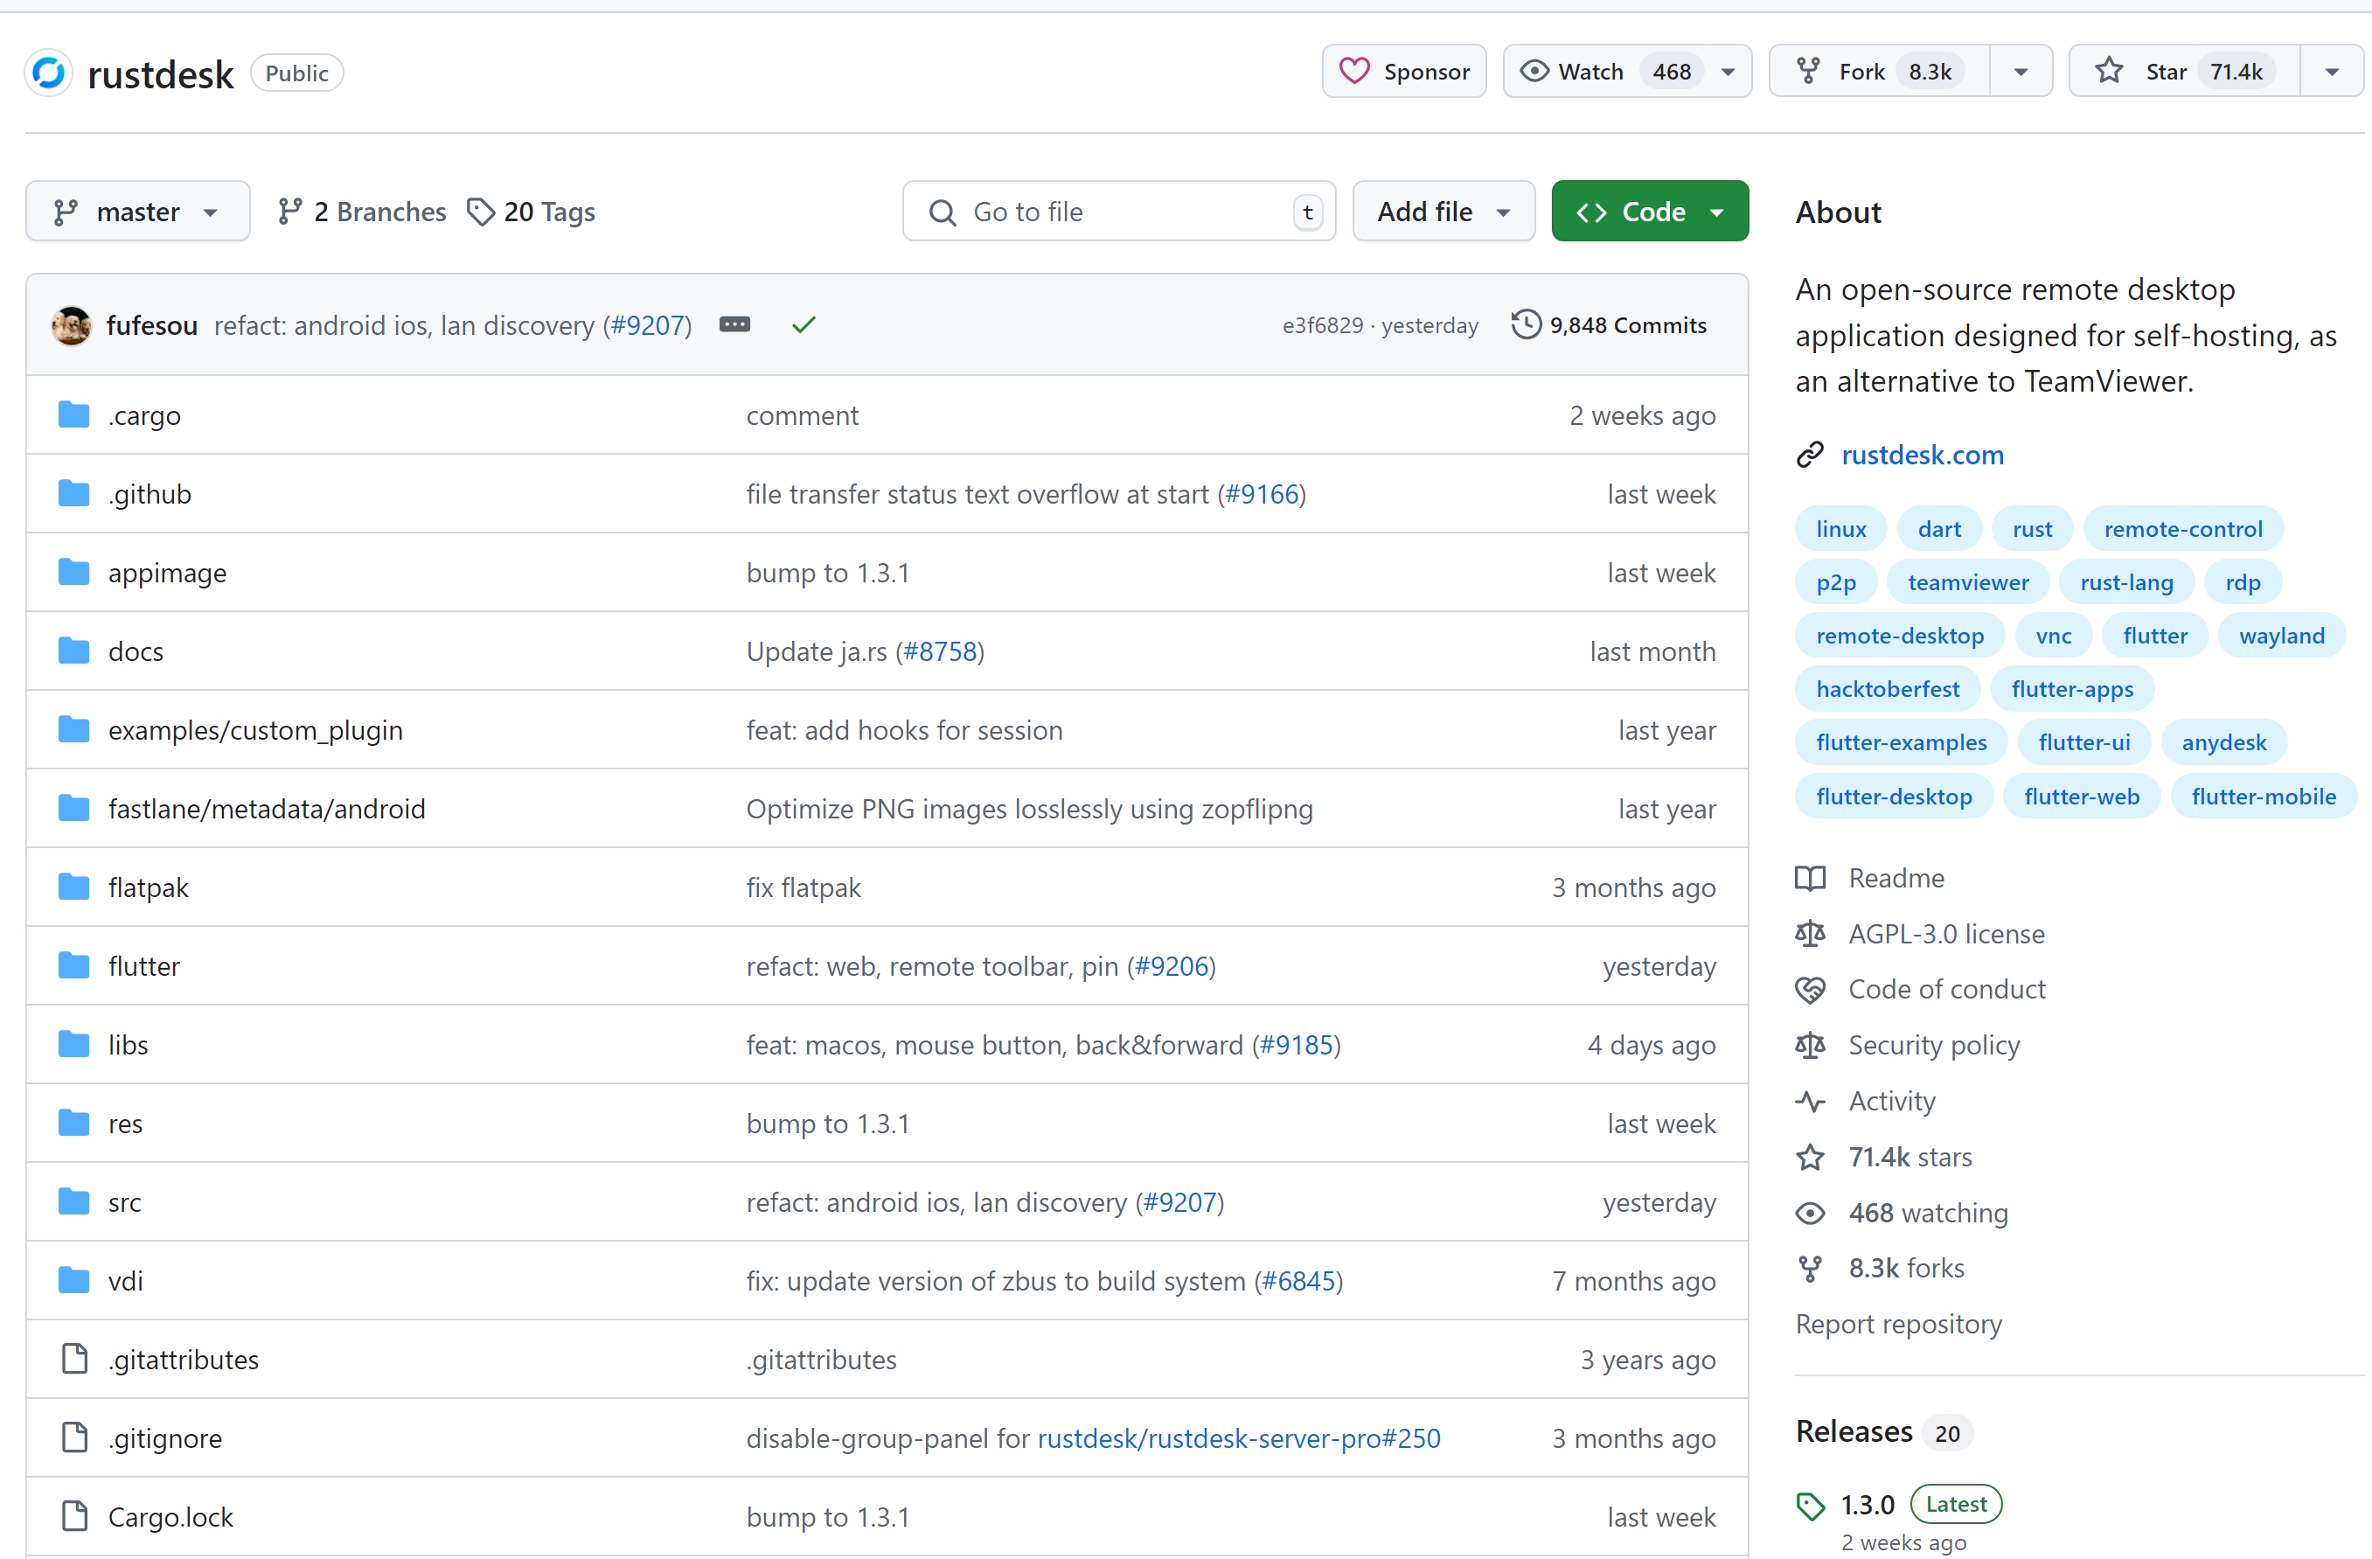Viewport: 2372px width, 1559px height.
Task: Open the rustdesk.com website link
Action: [1922, 455]
